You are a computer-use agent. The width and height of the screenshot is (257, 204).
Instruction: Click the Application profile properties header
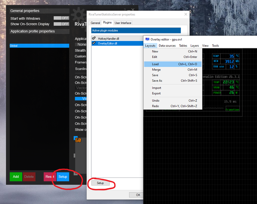(x=39, y=31)
